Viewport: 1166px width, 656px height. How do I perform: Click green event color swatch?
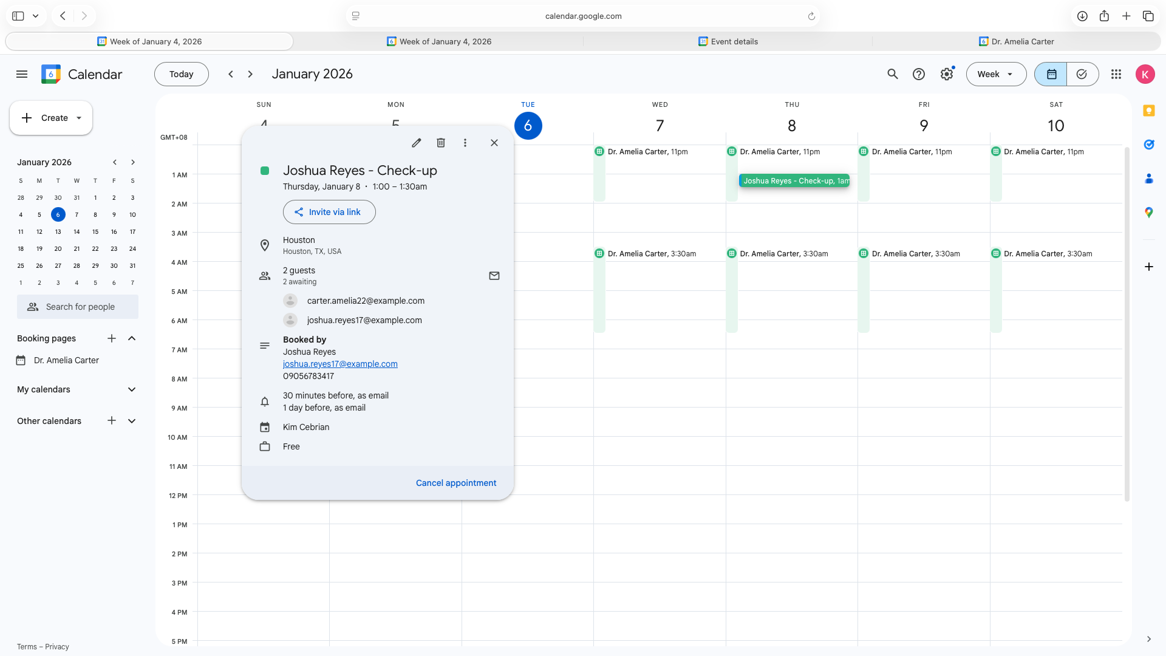coord(265,171)
